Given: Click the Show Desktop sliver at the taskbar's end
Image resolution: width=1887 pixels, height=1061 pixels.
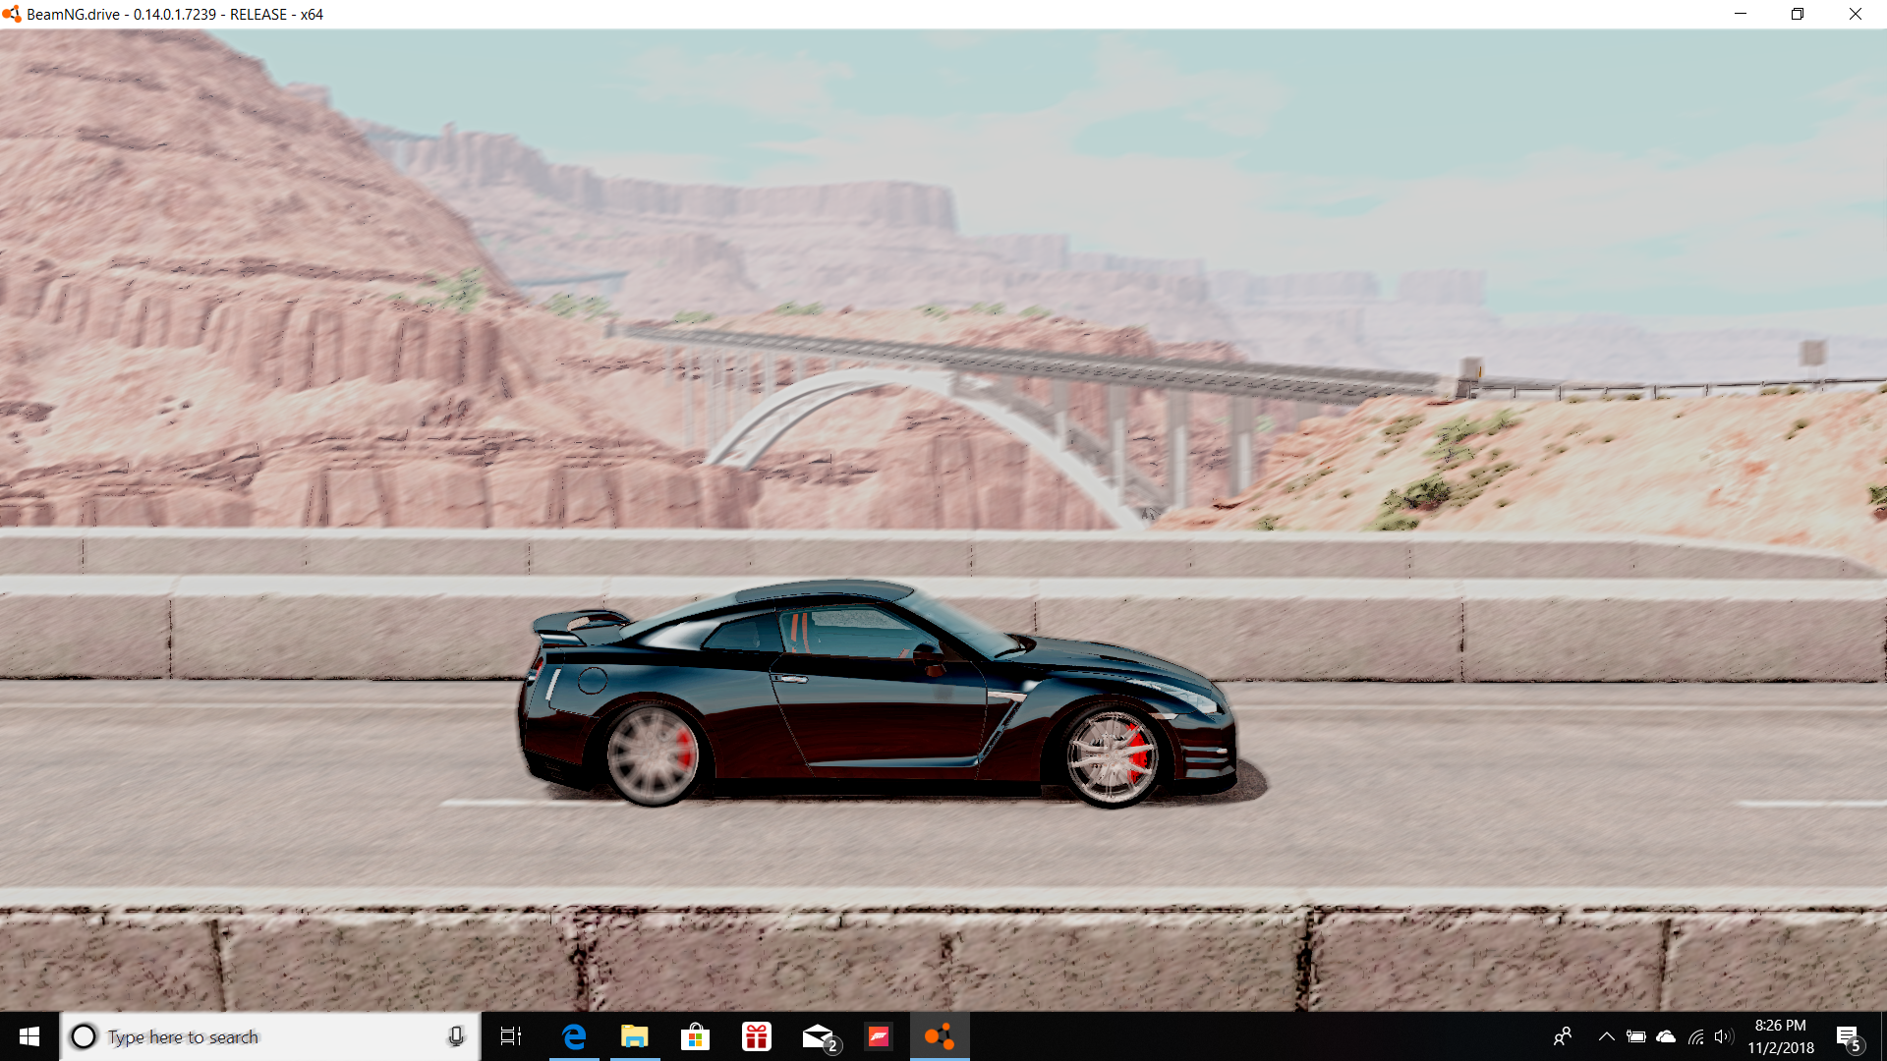Looking at the screenshot, I should 1883,1036.
